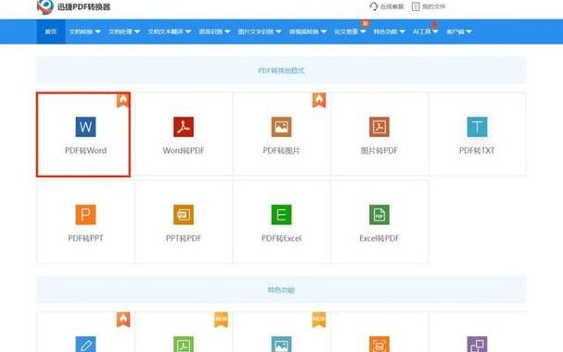Expand the 论文查重 menu

pos(350,31)
